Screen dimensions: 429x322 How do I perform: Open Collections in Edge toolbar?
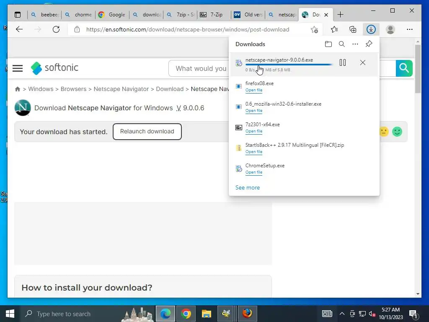click(353, 29)
